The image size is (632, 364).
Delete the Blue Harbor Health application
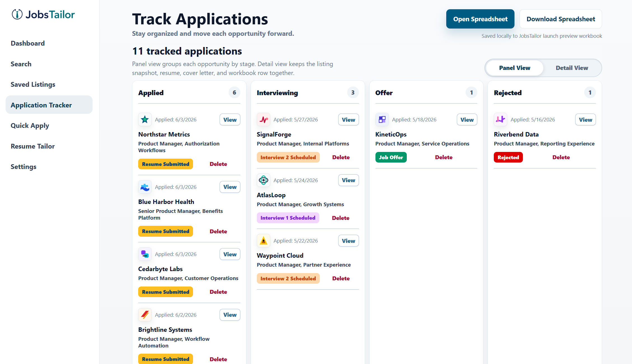point(218,231)
